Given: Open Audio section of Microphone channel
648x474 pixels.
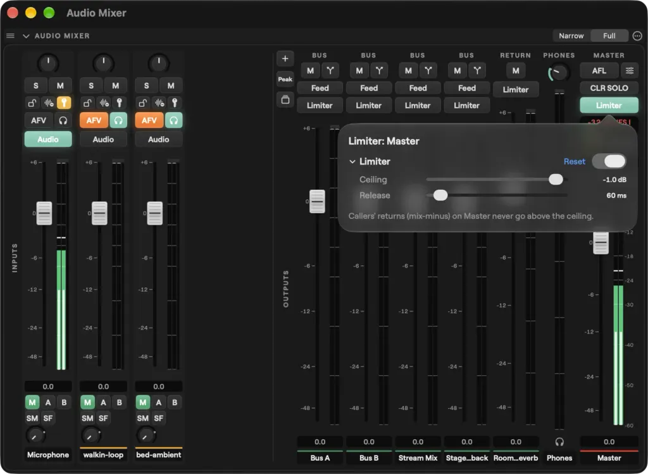Looking at the screenshot, I should pyautogui.click(x=48, y=139).
